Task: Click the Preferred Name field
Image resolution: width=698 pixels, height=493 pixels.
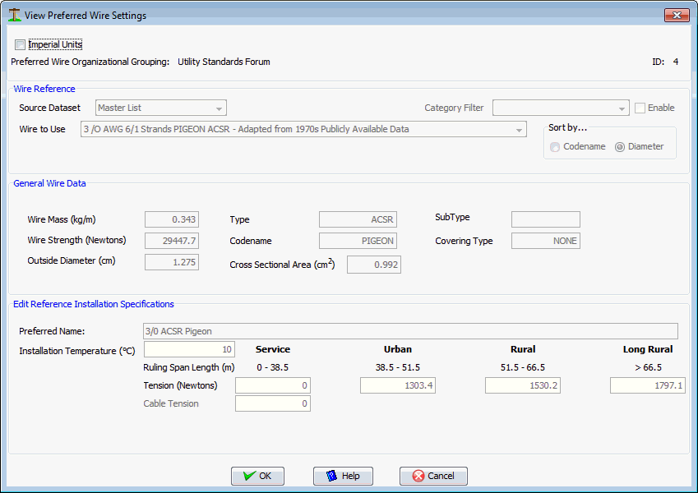Action: tap(410, 331)
